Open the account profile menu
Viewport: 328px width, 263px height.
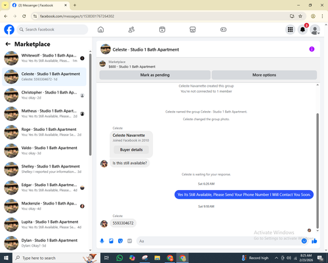pyautogui.click(x=315, y=30)
